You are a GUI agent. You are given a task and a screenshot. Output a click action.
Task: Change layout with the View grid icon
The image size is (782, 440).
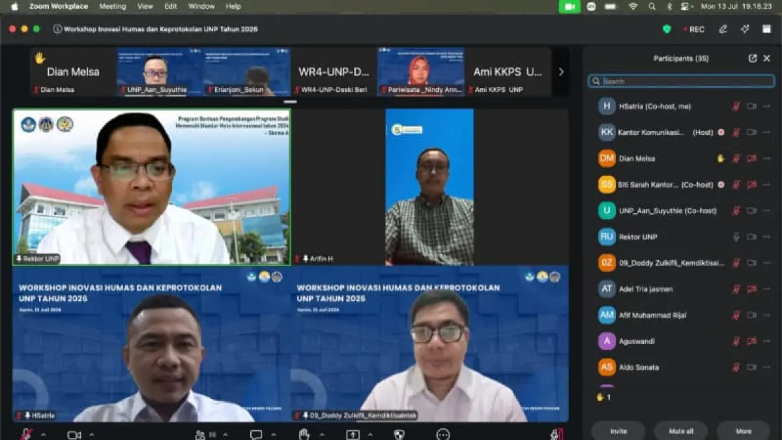[x=766, y=29]
